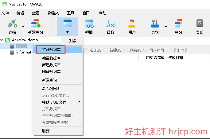Screen dimensions: 210x139
Task: Select the blurred database cylinder icon
Action: click(12, 46)
